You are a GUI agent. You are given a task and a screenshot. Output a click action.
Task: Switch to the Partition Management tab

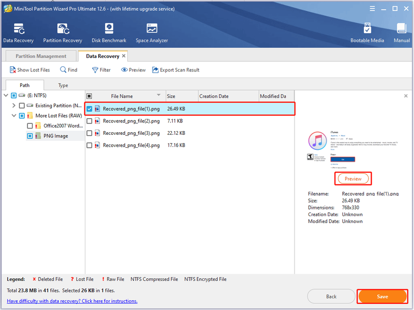click(41, 56)
